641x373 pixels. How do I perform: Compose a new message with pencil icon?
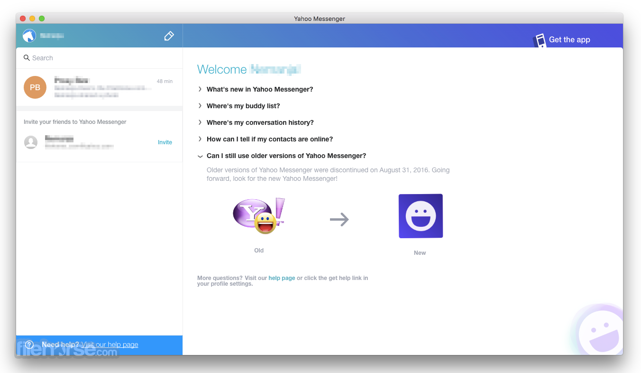point(169,36)
